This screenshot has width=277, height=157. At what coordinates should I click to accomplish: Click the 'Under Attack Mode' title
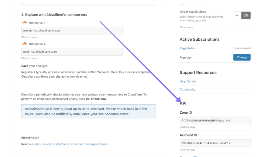tap(193, 12)
